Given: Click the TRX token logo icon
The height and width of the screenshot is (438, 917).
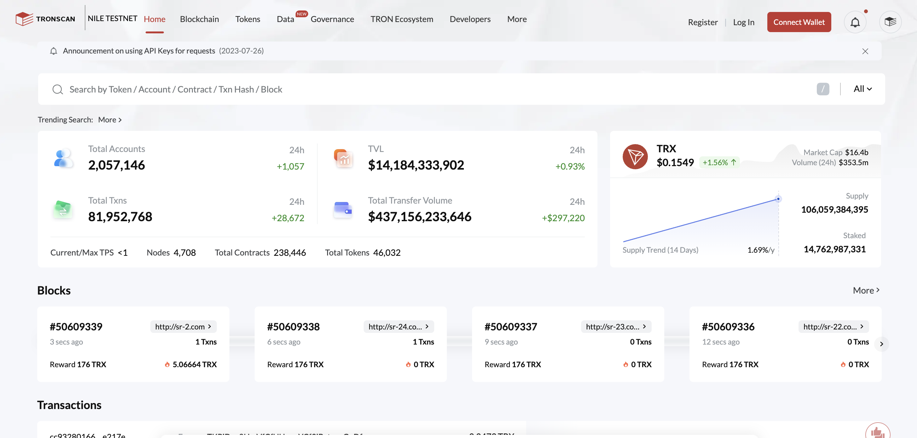Looking at the screenshot, I should tap(635, 156).
